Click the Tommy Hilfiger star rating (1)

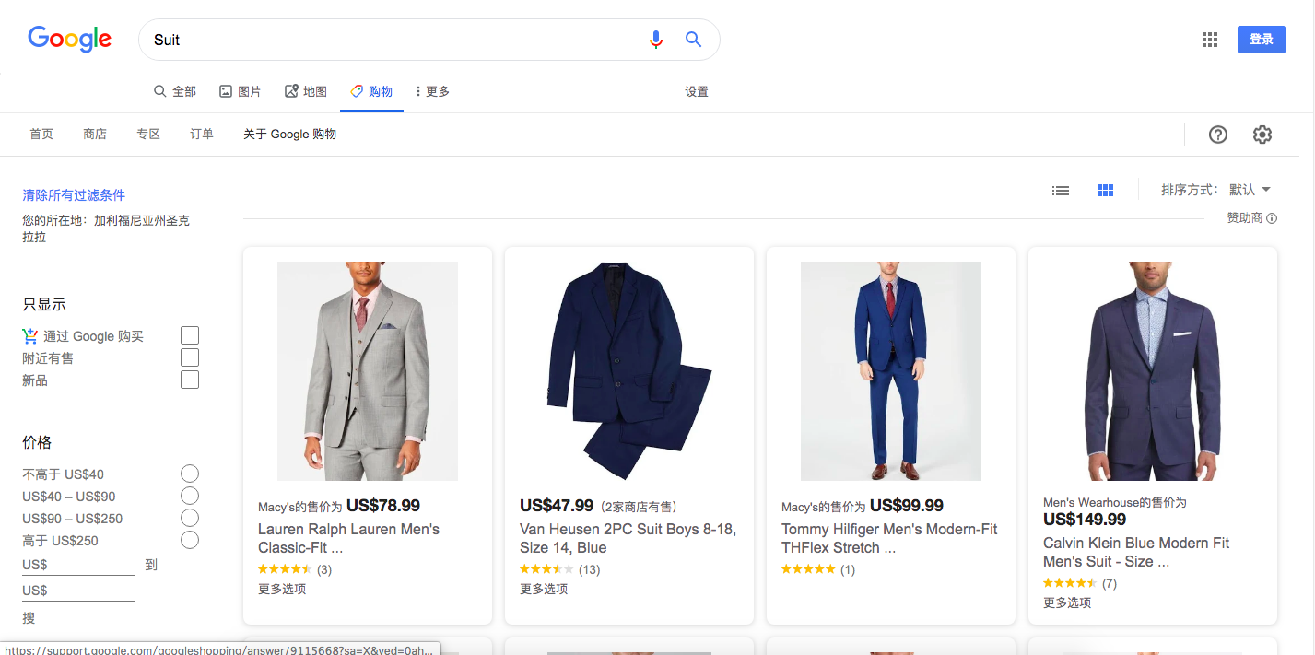coord(818,569)
